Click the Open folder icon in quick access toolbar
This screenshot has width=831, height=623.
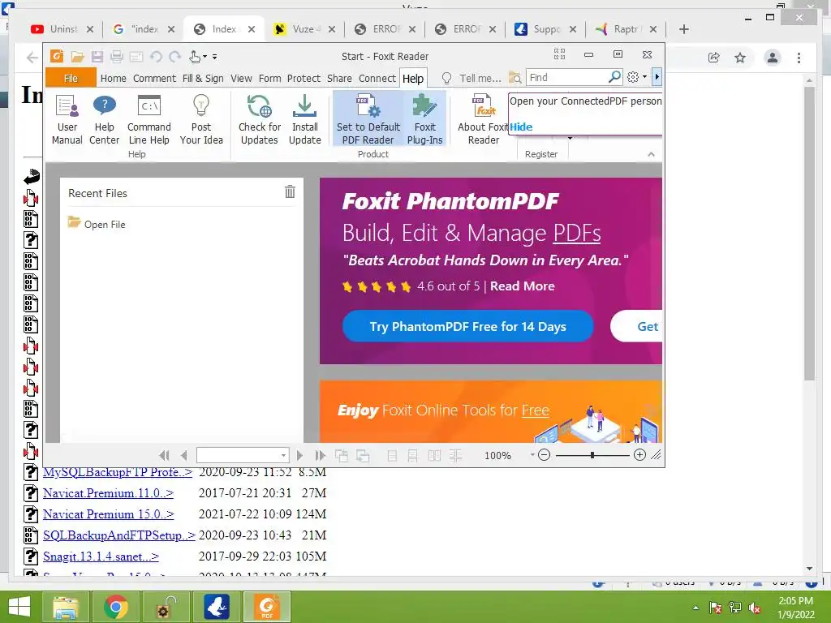point(77,56)
